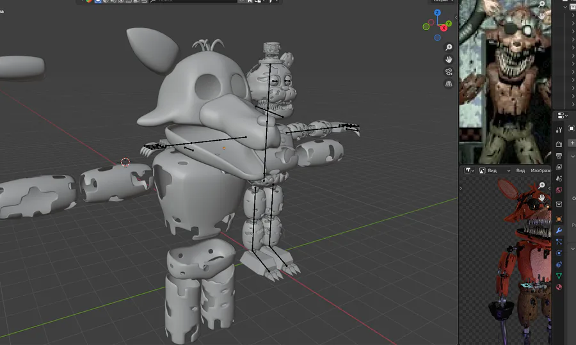This screenshot has width=576, height=345.
Task: Click the red X axis on the viewport gizmo
Action: click(x=444, y=28)
